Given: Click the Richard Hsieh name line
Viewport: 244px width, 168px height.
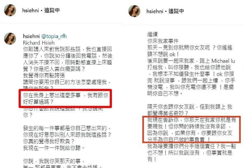Looking at the screenshot, I should click(39, 43).
